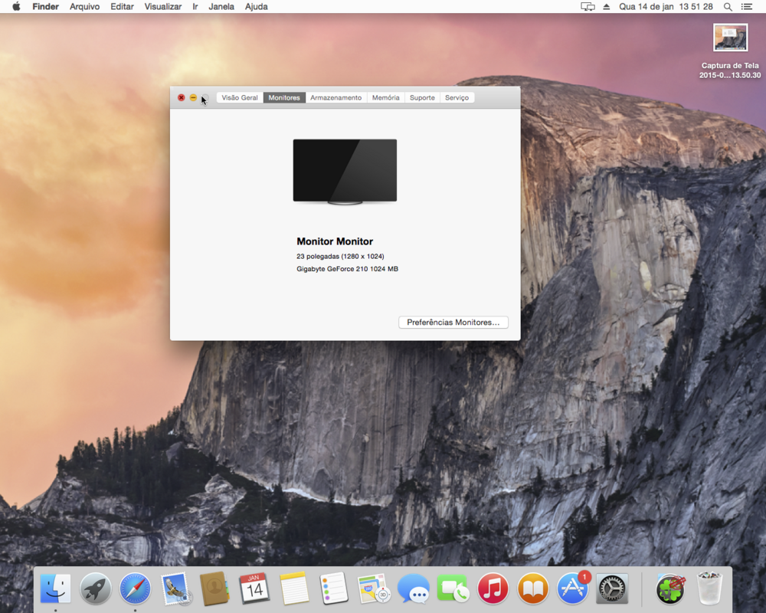The width and height of the screenshot is (766, 613).
Task: Open the Arquivo menu in menu bar
Action: coord(84,7)
